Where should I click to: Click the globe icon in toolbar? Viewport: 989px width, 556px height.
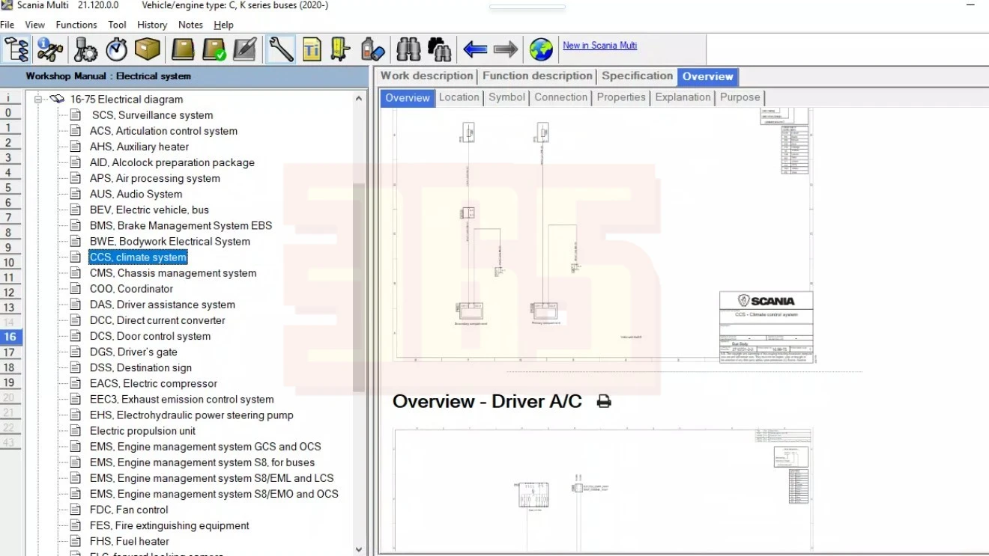click(540, 50)
